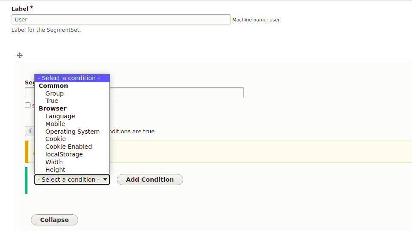This screenshot has height=231, width=412.
Task: Select the Cookie condition option
Action: 56,139
